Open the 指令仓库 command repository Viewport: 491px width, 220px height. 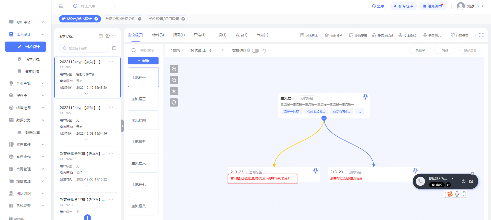[404, 6]
